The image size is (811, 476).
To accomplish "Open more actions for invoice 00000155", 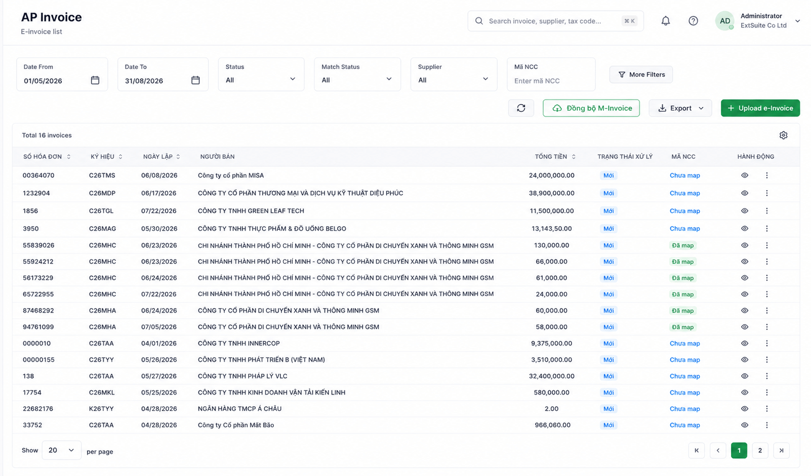I will [766, 360].
